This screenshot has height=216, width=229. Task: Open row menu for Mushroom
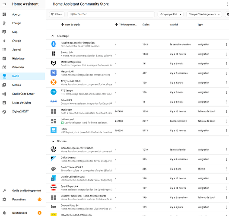(227, 111)
